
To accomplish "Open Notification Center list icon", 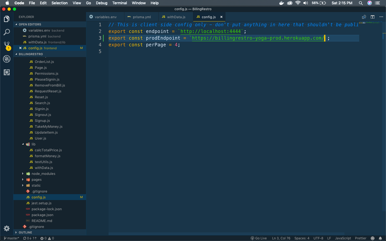I will click(x=378, y=3).
